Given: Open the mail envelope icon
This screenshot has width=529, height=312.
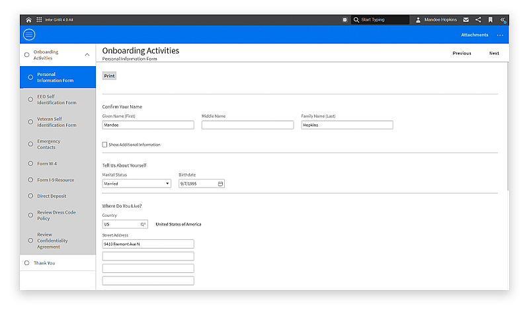Looking at the screenshot, I should [x=466, y=20].
